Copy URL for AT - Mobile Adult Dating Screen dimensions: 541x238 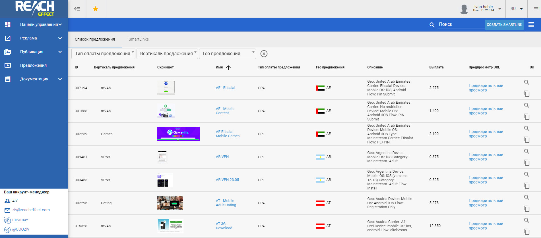tap(527, 209)
